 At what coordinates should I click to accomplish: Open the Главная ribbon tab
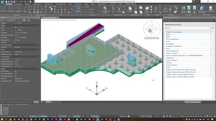click(x=9, y=4)
